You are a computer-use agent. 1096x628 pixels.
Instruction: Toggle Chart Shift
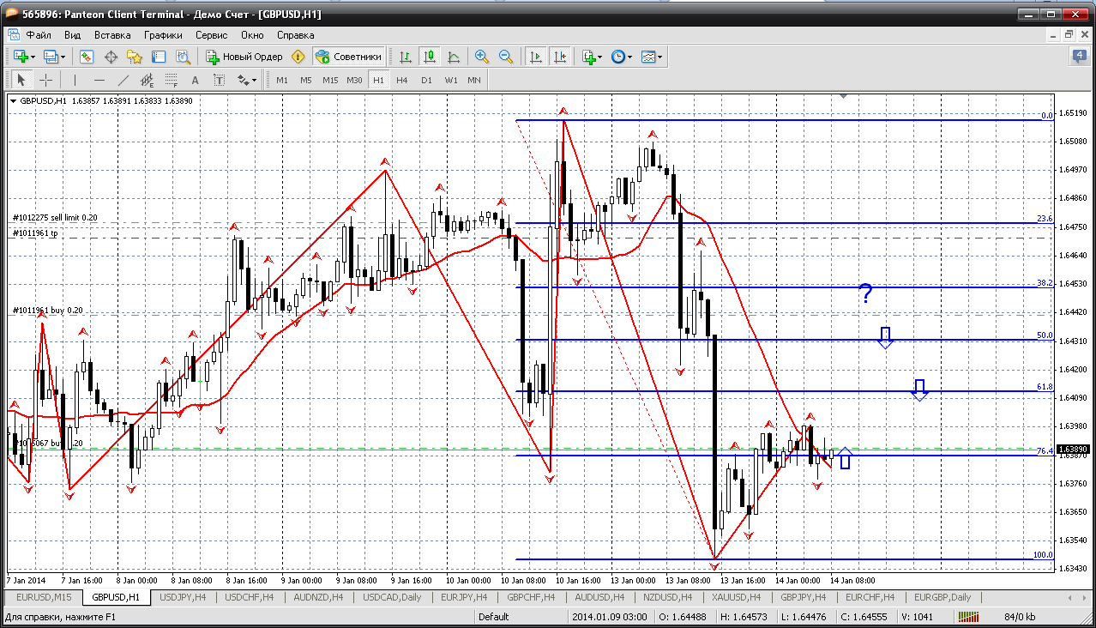560,57
